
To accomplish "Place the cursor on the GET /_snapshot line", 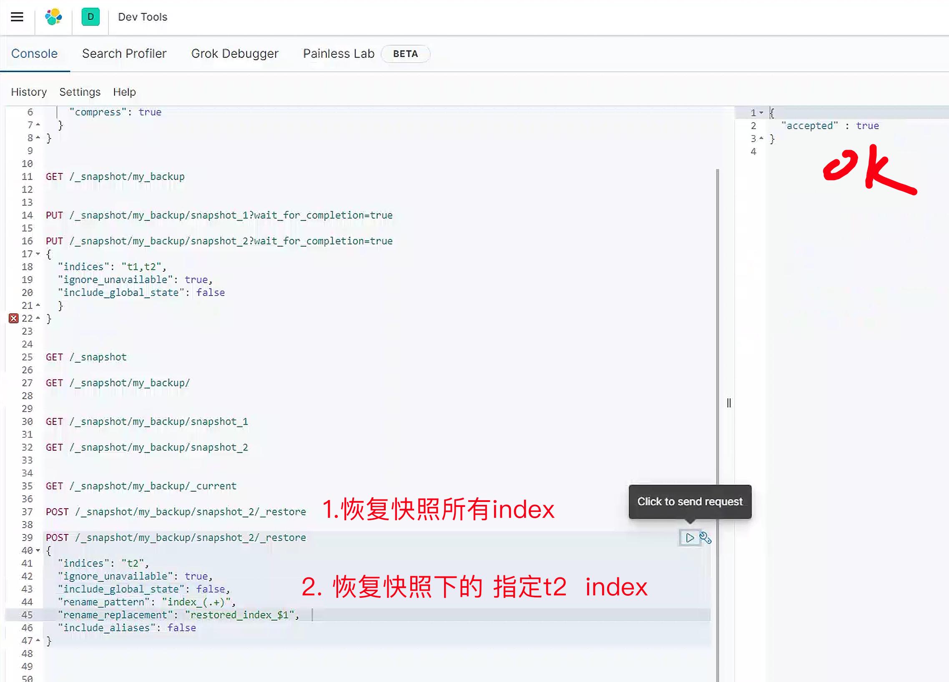I will (86, 357).
